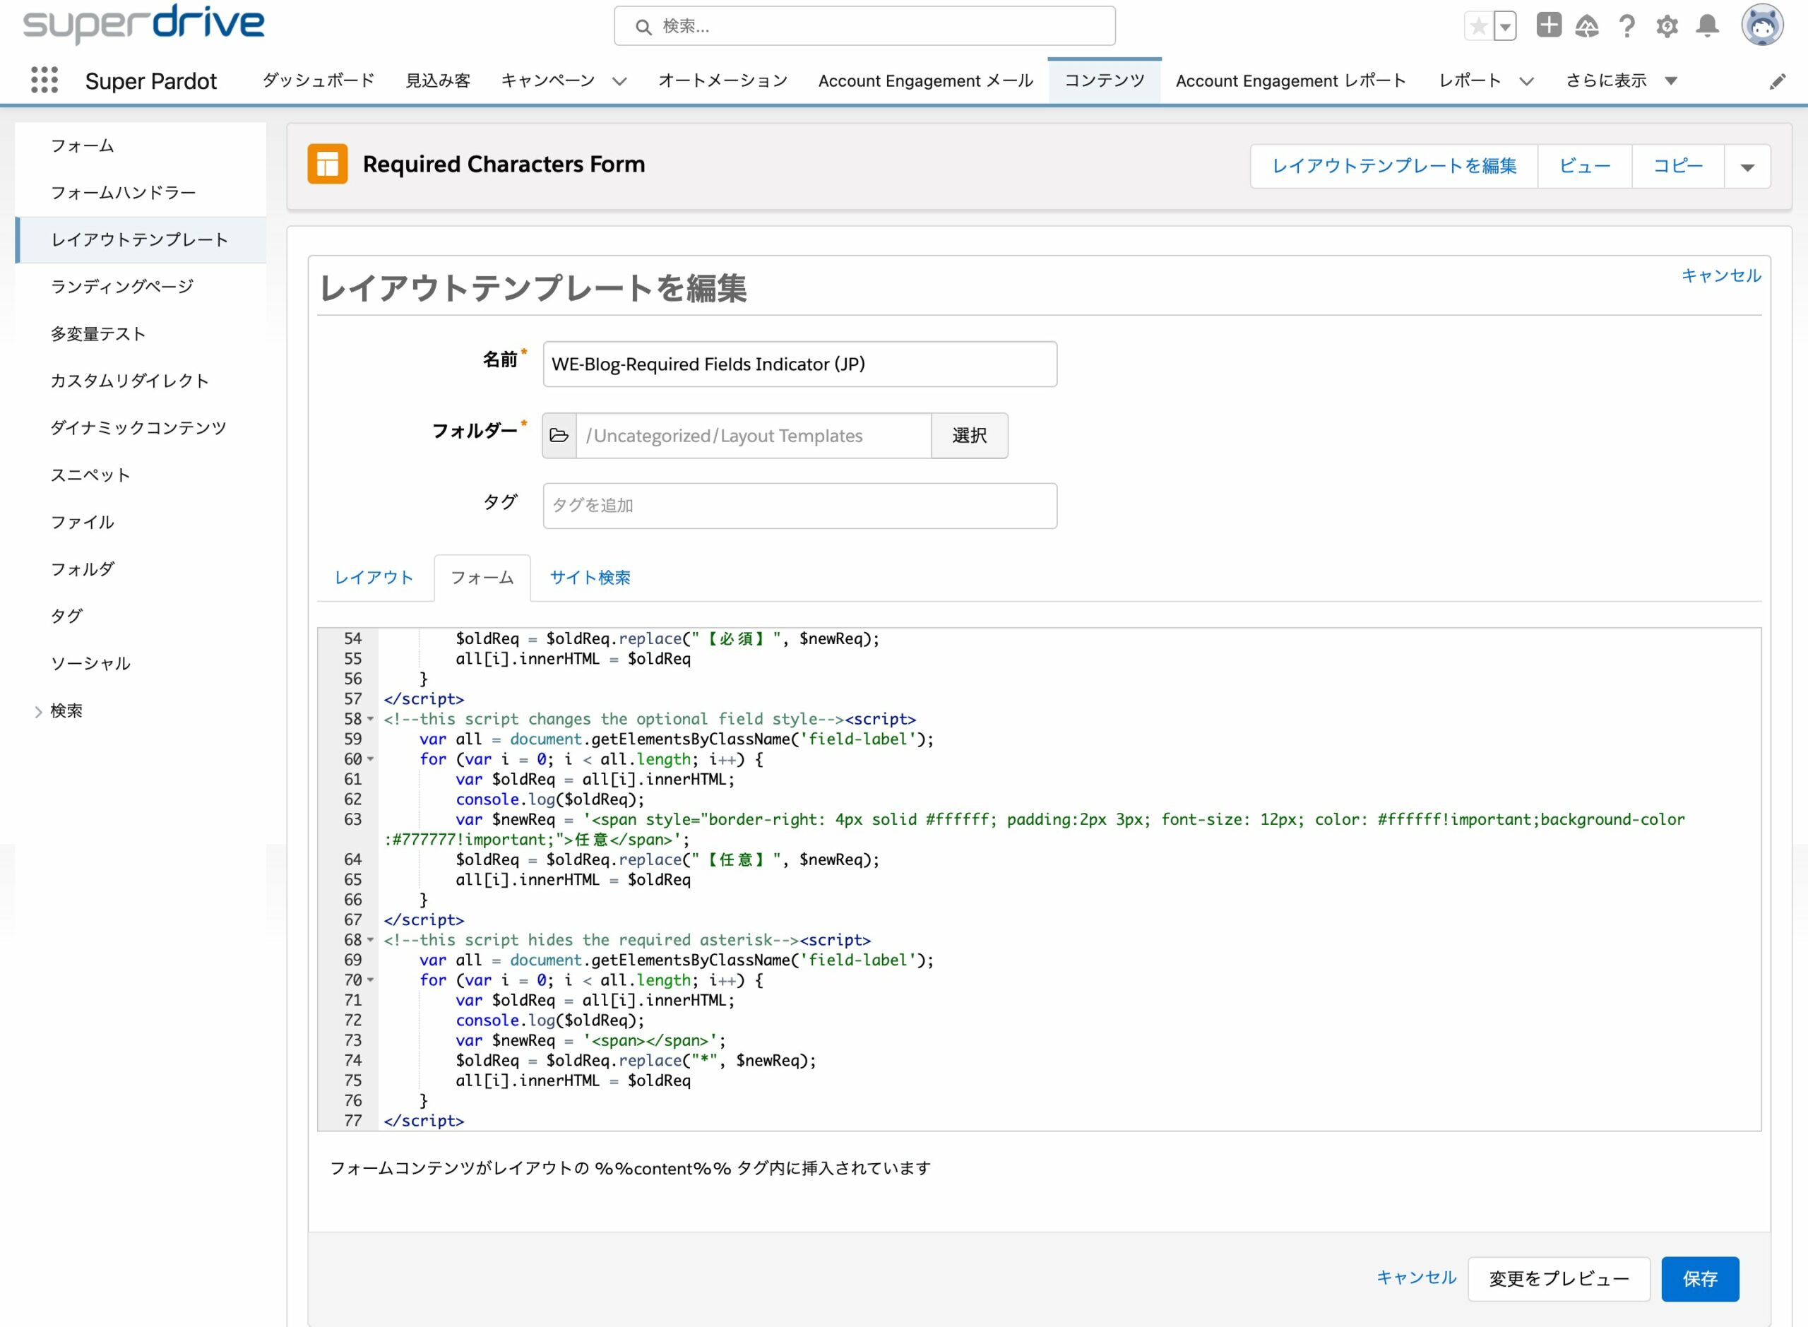The width and height of the screenshot is (1808, 1327).
Task: Open Account Engagement メール tab
Action: click(925, 81)
